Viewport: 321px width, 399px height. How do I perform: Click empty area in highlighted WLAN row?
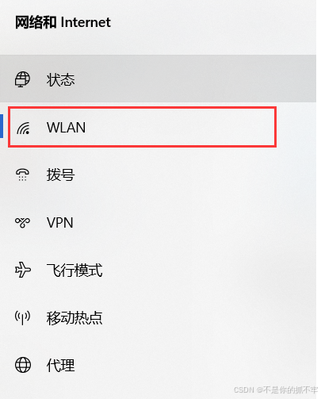click(x=180, y=127)
